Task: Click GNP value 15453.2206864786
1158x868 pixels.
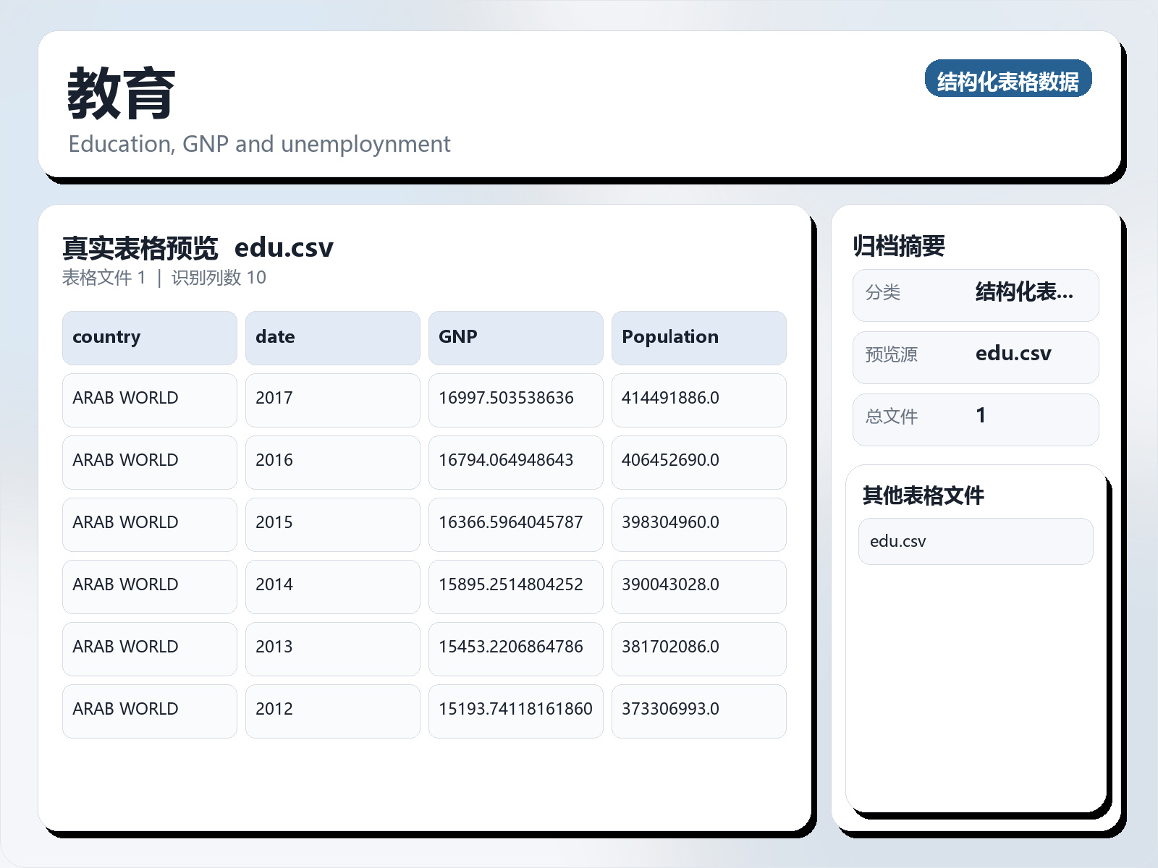Action: pyautogui.click(x=515, y=648)
